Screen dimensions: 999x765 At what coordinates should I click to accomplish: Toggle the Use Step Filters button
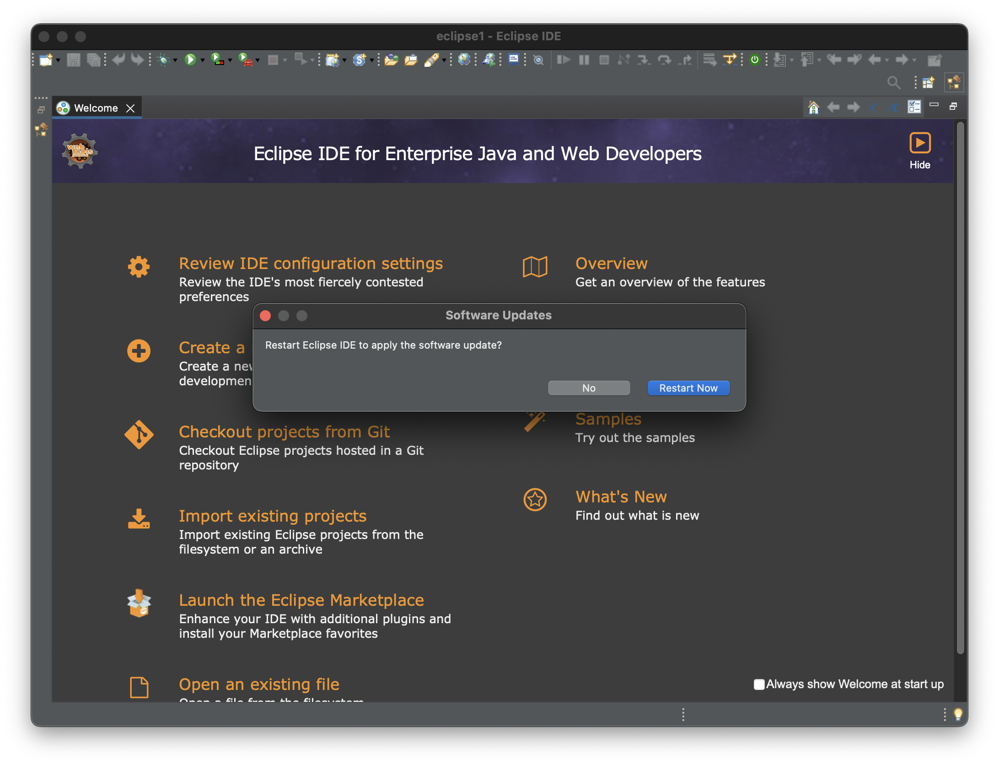pyautogui.click(x=730, y=60)
